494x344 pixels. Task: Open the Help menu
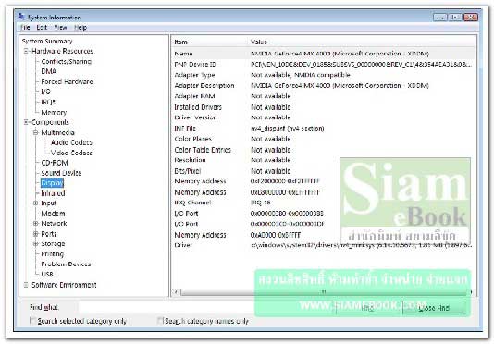80,28
